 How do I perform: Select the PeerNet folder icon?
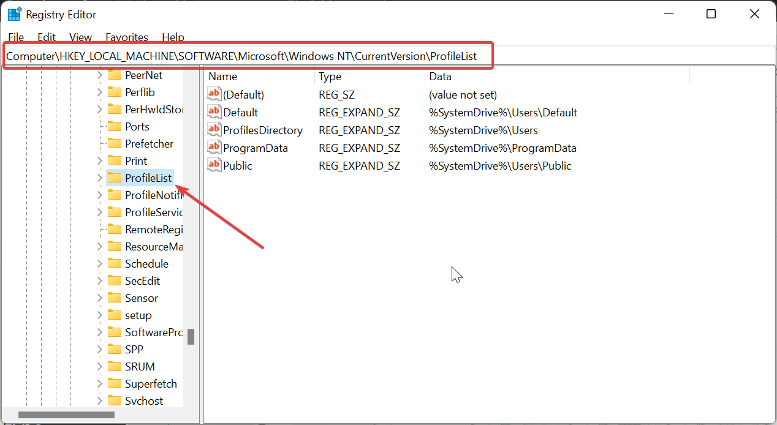(115, 75)
